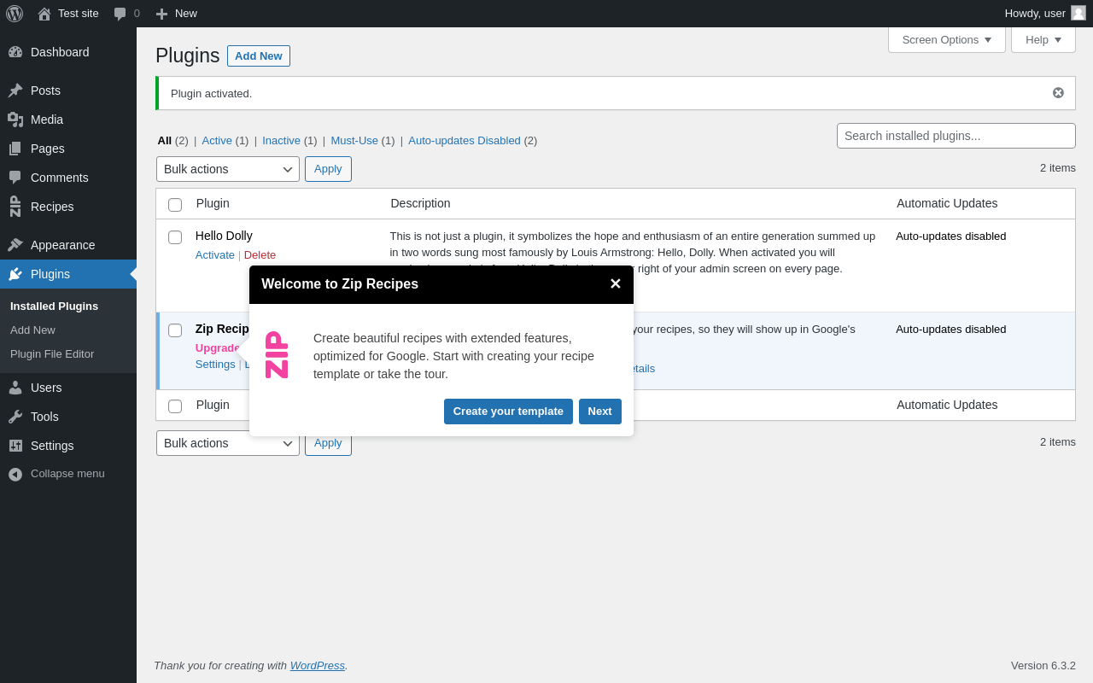Click the Pages icon in sidebar
The image size is (1093, 683).
pos(15,149)
